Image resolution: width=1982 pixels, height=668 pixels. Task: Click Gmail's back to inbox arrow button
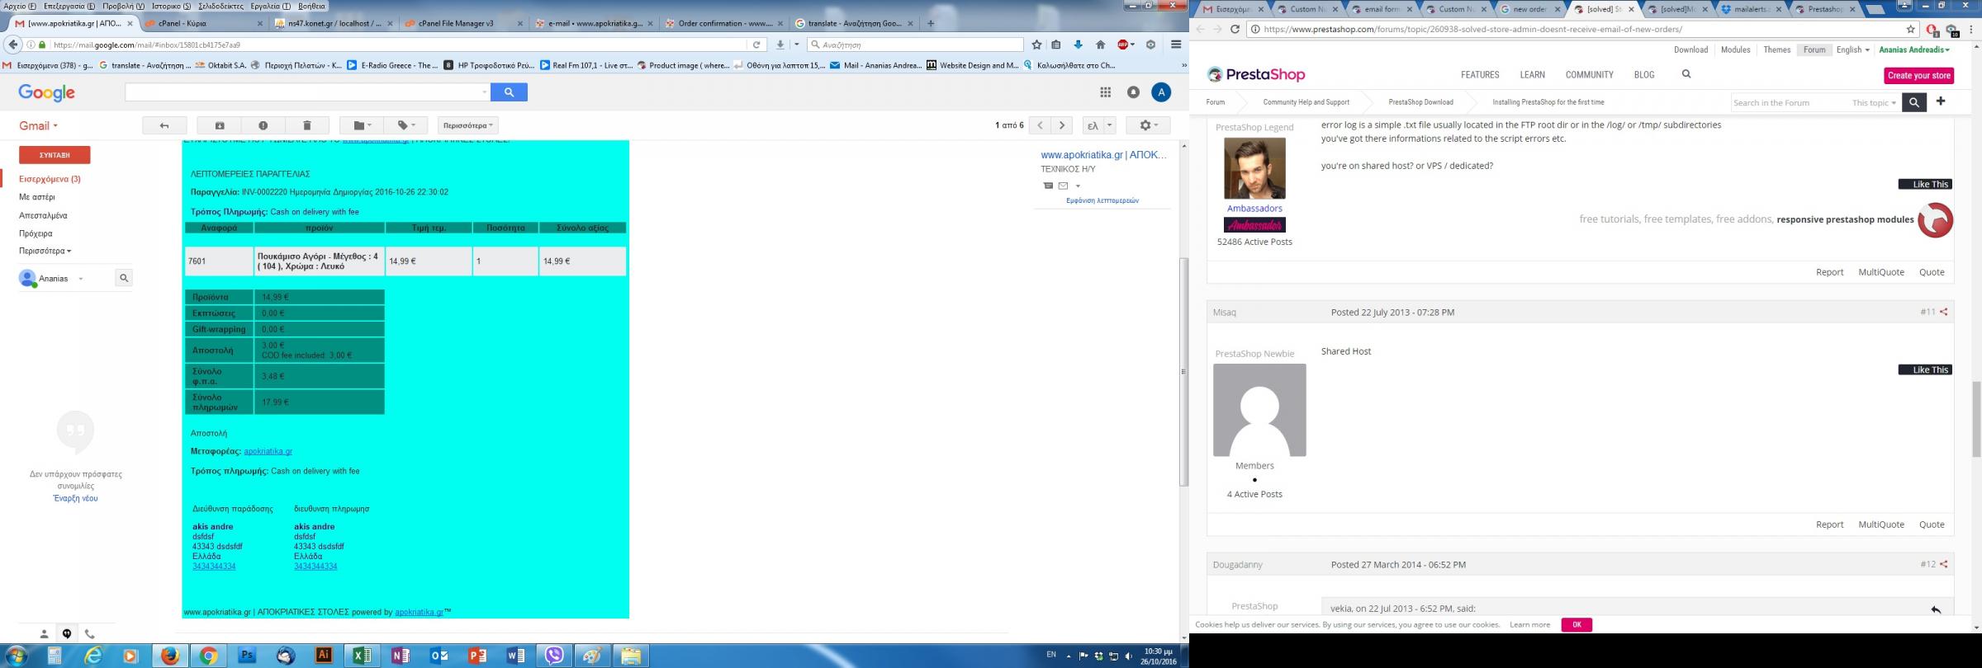point(164,125)
